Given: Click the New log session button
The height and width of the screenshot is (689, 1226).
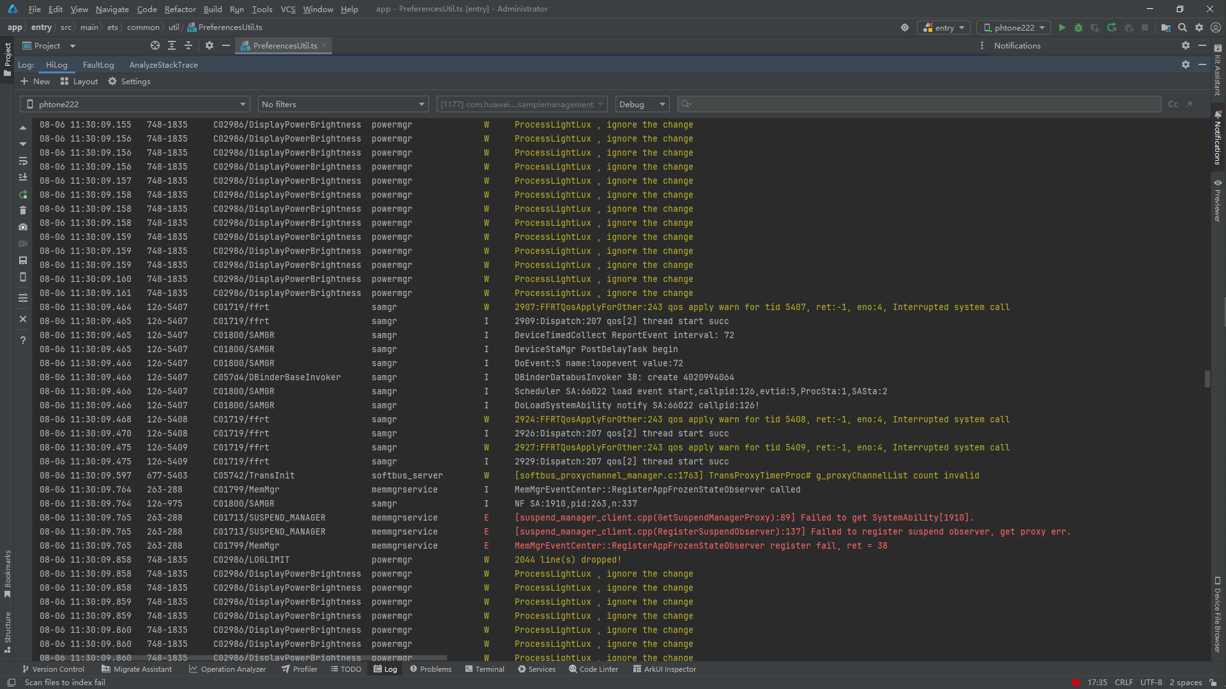Looking at the screenshot, I should [x=35, y=81].
